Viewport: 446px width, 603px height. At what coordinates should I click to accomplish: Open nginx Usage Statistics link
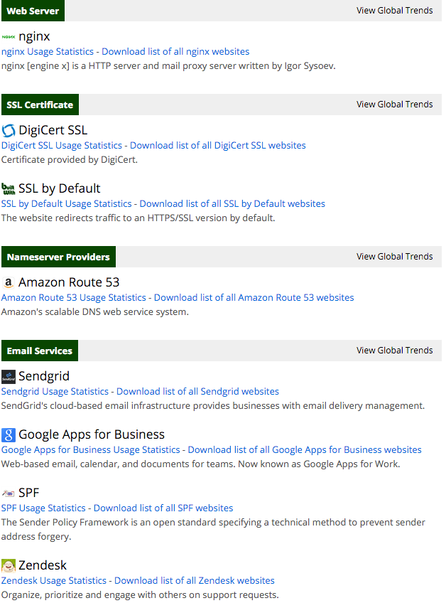(x=48, y=51)
